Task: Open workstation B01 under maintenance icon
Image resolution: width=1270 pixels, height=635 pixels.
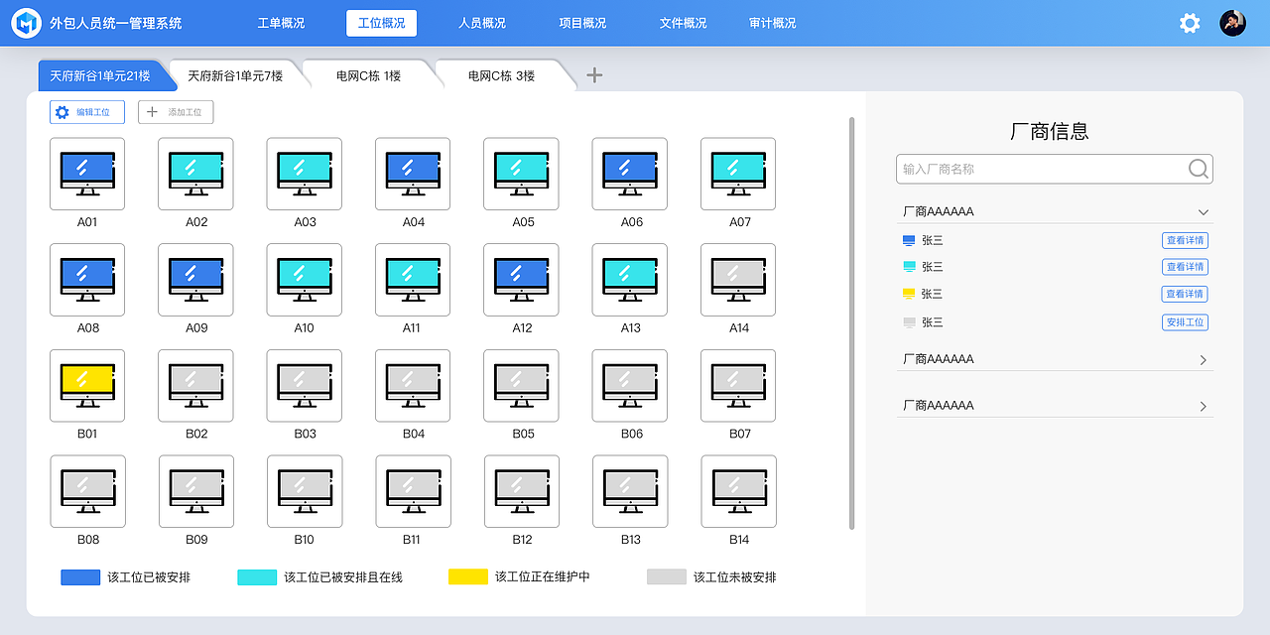Action: click(87, 386)
